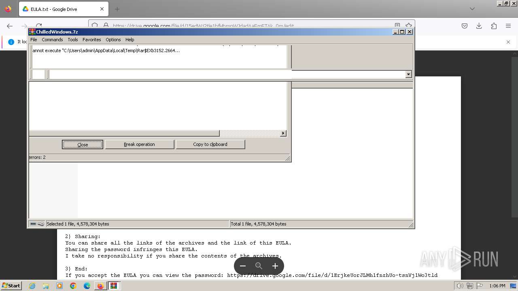The image size is (518, 291).
Task: Open Firefox extensions menu
Action: click(494, 26)
